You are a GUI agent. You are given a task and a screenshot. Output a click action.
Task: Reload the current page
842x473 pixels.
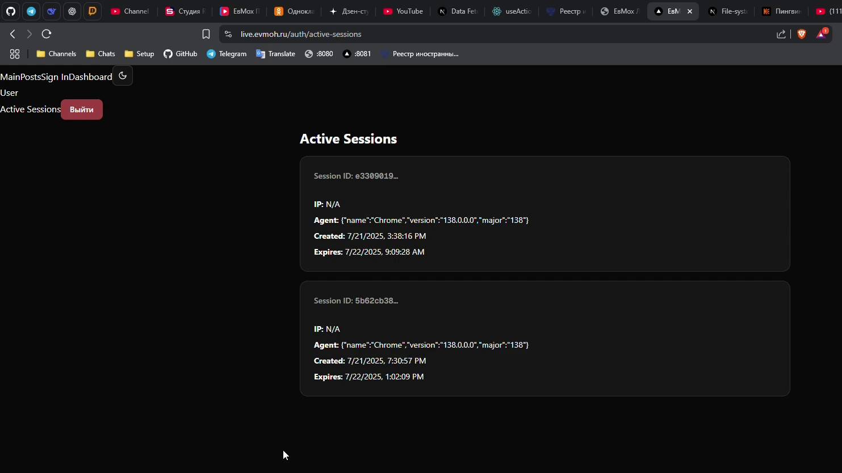point(47,34)
